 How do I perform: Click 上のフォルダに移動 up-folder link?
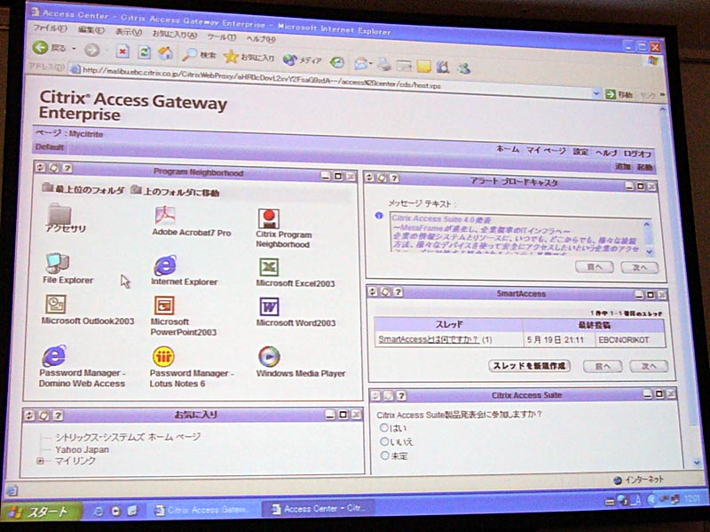click(x=175, y=192)
